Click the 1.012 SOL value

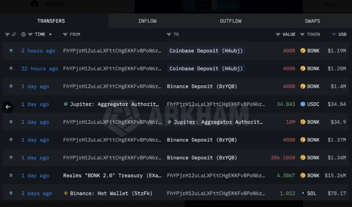point(287,193)
